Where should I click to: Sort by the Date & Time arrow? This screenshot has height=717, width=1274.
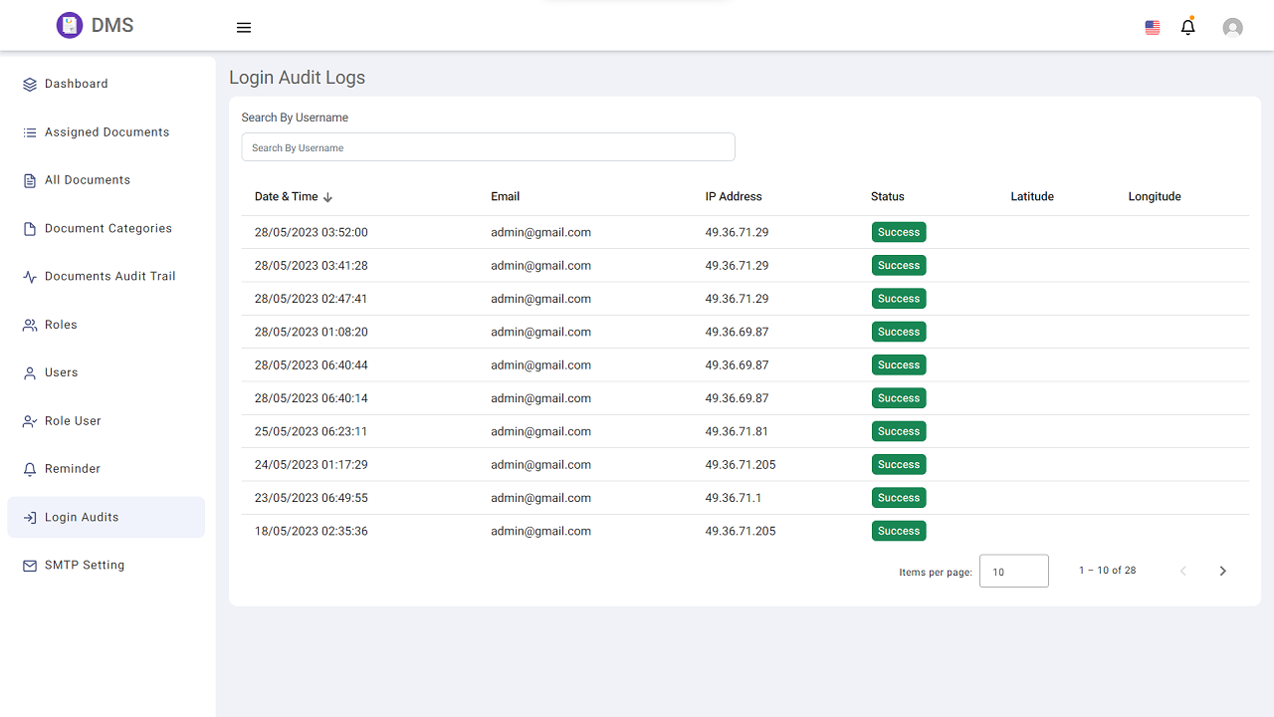(328, 197)
